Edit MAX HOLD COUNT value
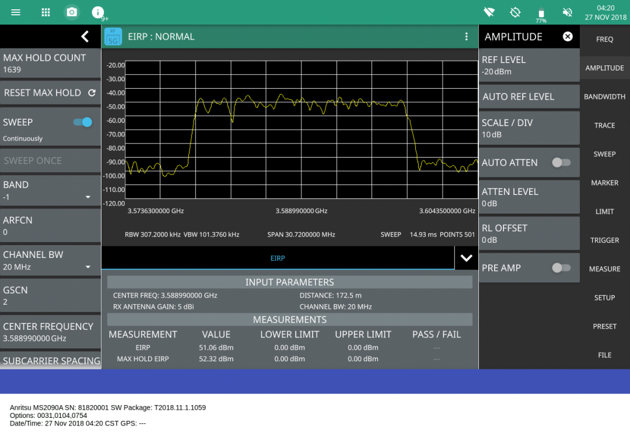The width and height of the screenshot is (630, 443). 50,63
